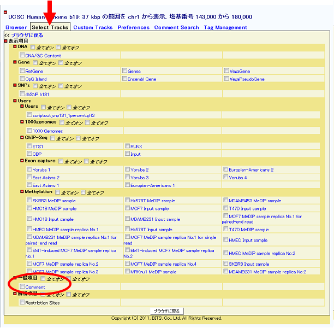Open the Yoruba 1 link
The image size is (334, 328).
coord(41,170)
